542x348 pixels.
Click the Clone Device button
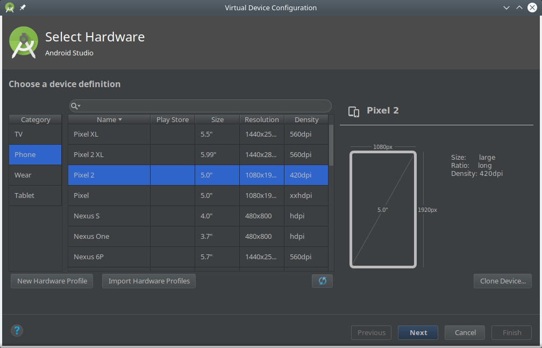502,281
